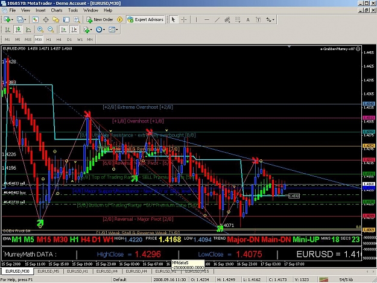Click the '#6454833 sell' order line label
The height and width of the screenshot is (283, 377).
click(14, 183)
